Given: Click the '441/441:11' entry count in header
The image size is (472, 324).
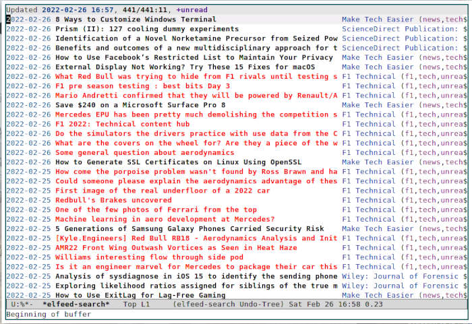Looking at the screenshot, I should pos(145,10).
